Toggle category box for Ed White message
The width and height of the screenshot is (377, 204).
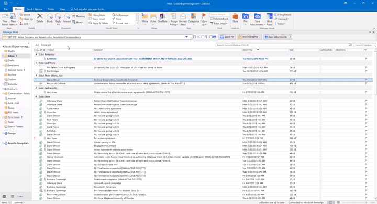click(x=320, y=59)
